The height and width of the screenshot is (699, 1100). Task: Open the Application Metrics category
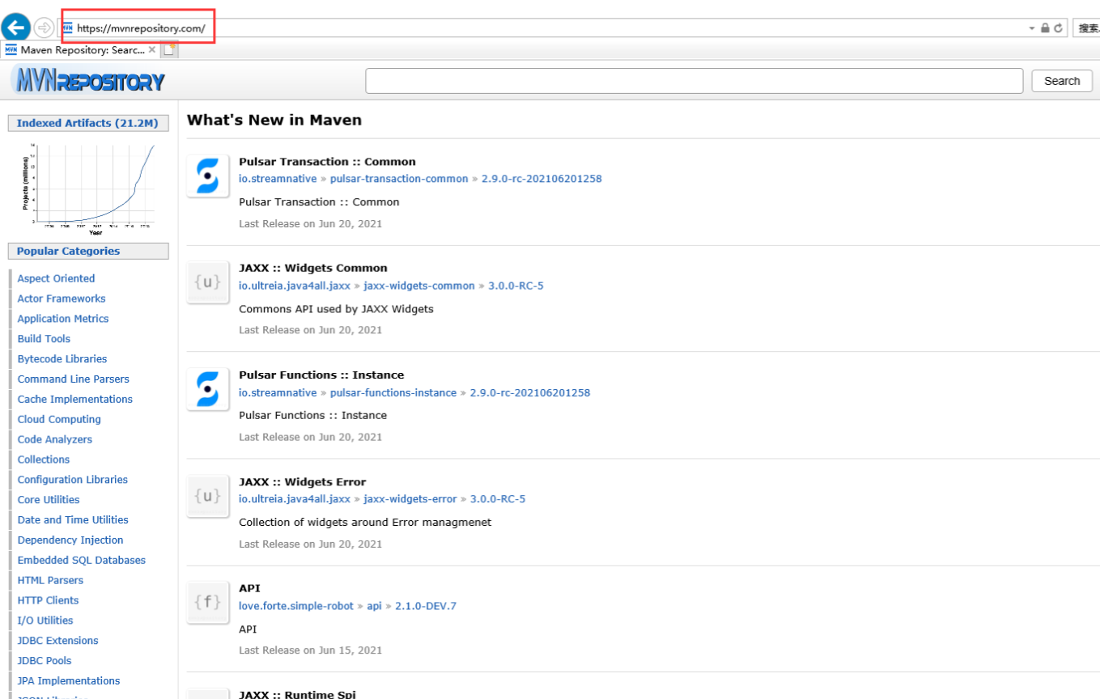63,319
